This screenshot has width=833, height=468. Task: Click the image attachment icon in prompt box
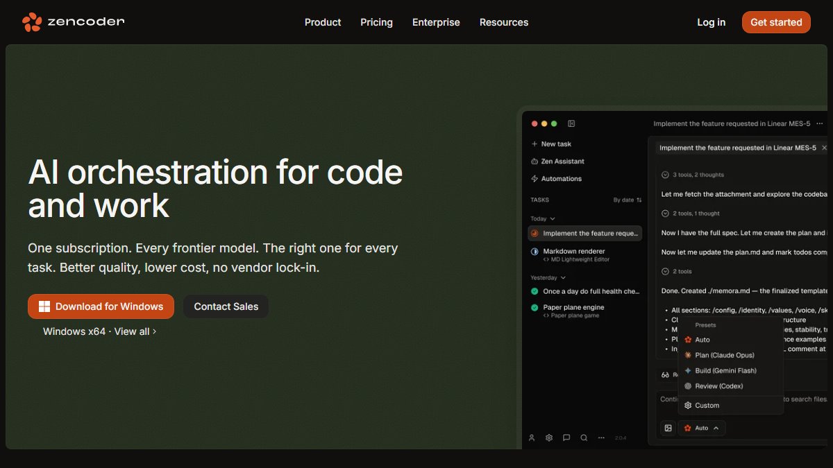pyautogui.click(x=668, y=428)
